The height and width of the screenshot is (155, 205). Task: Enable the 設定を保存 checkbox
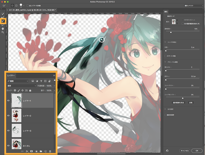[165, 115]
